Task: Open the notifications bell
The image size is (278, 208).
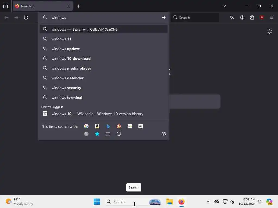Action: (260, 201)
